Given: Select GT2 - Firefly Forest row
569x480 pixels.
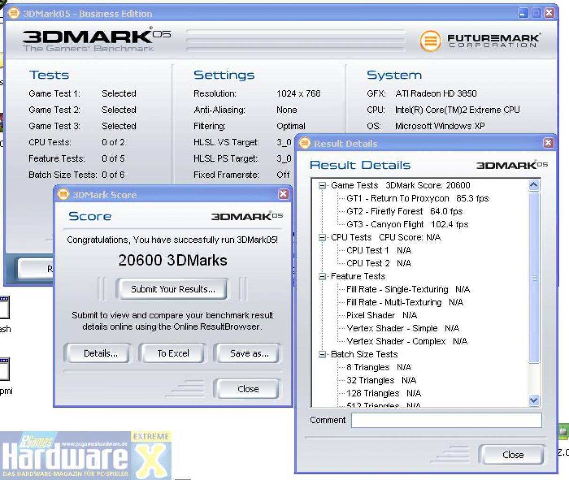Looking at the screenshot, I should pyautogui.click(x=404, y=211).
